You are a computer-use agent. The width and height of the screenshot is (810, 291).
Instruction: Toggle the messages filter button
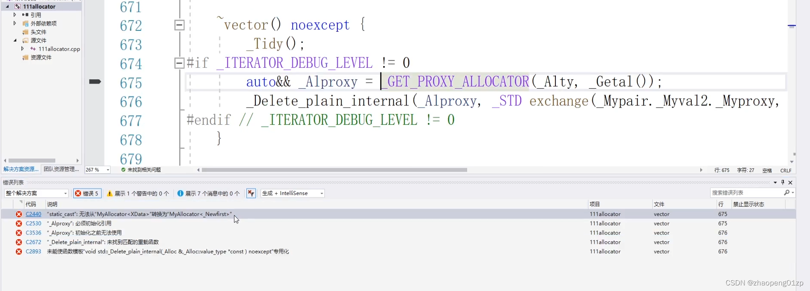[x=208, y=193]
